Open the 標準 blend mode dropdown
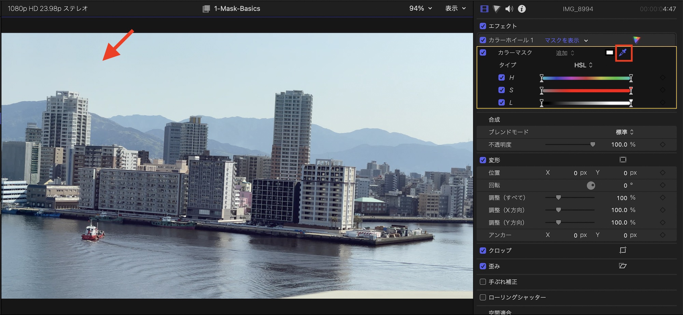The height and width of the screenshot is (315, 683). click(x=624, y=132)
